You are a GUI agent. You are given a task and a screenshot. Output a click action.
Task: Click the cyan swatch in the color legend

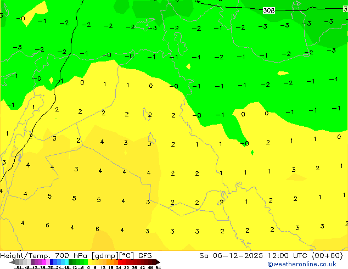pyautogui.click(x=66, y=262)
